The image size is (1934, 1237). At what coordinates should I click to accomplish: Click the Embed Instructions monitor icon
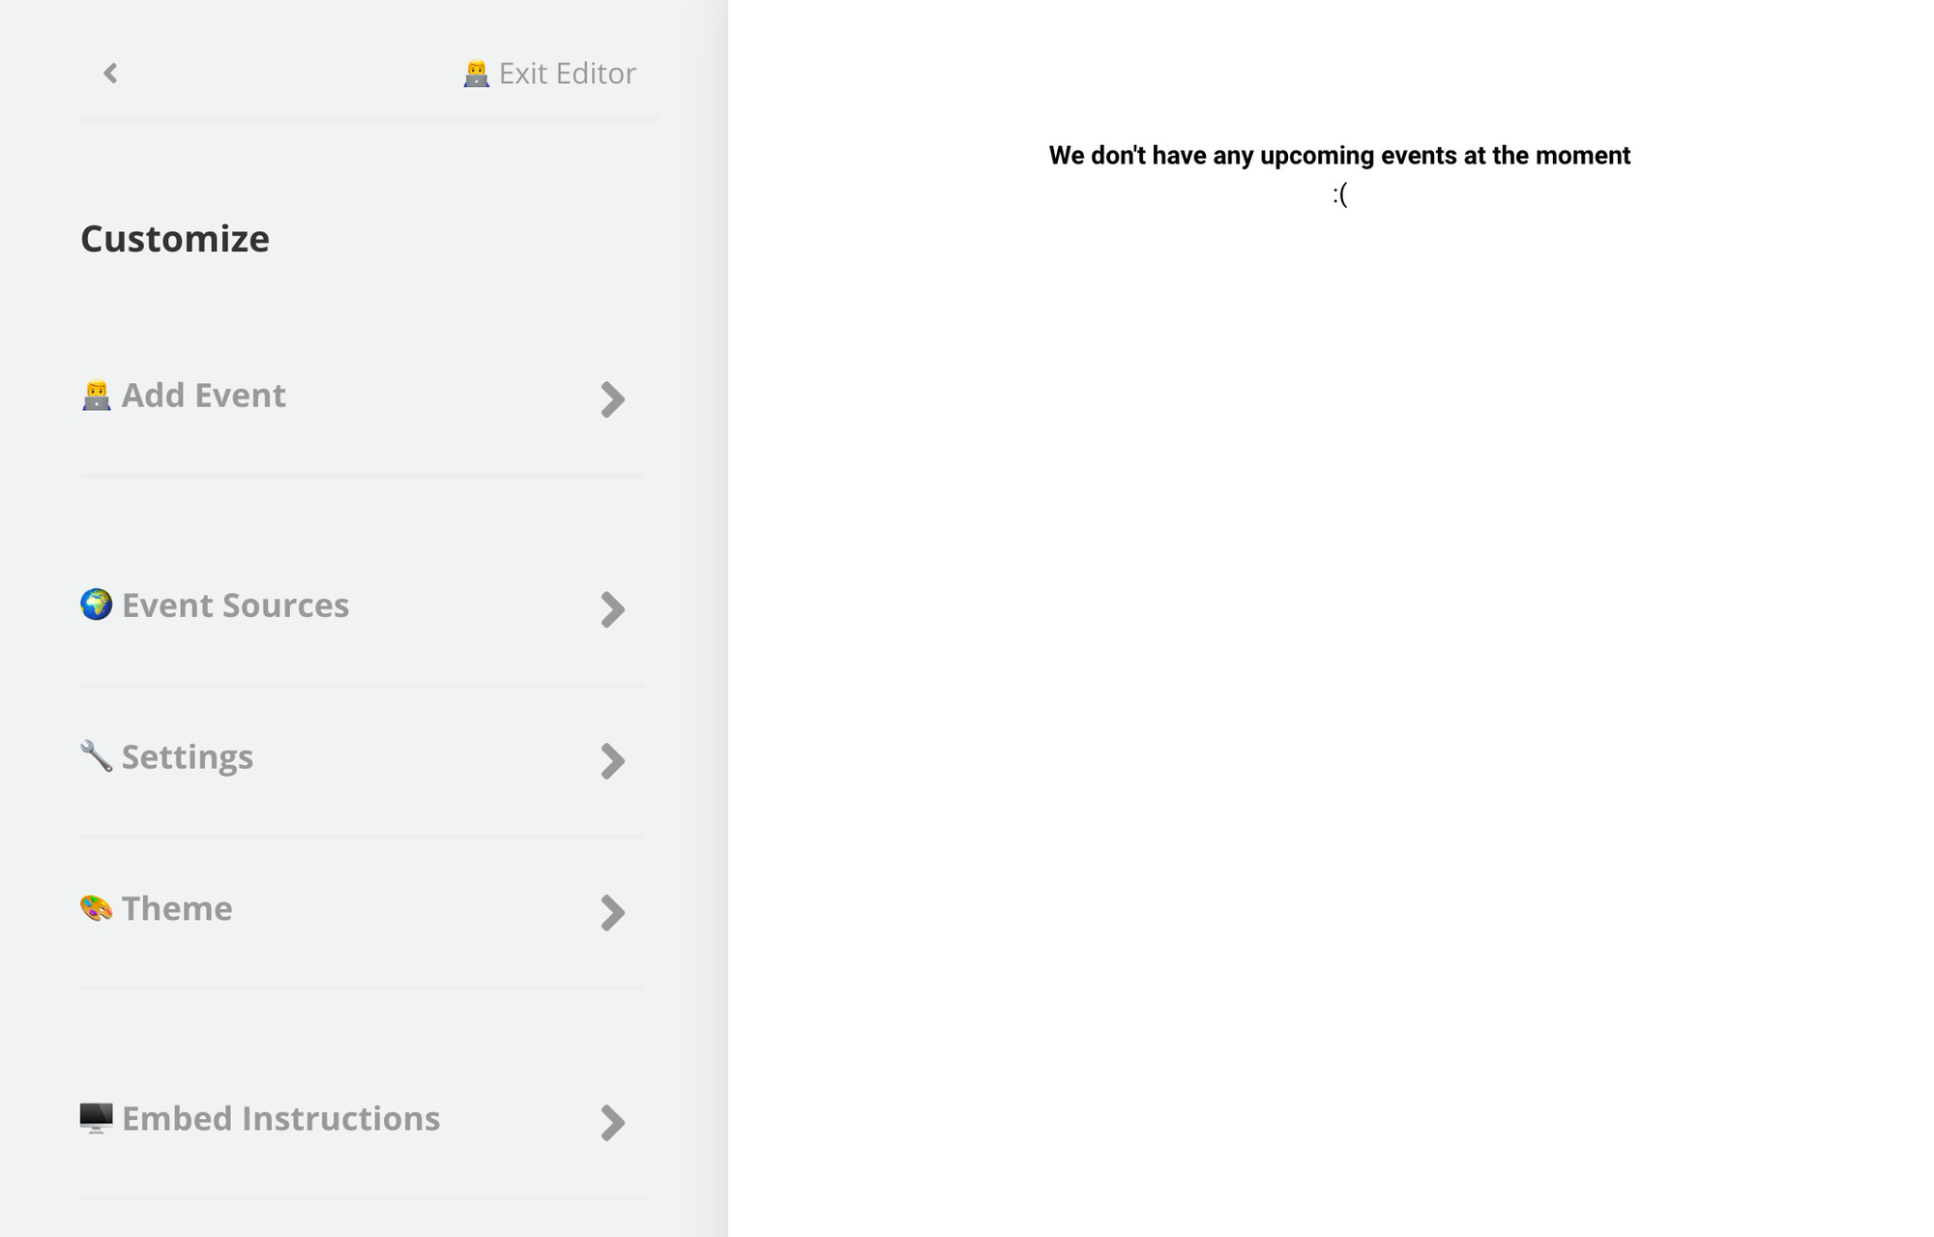(x=95, y=1116)
